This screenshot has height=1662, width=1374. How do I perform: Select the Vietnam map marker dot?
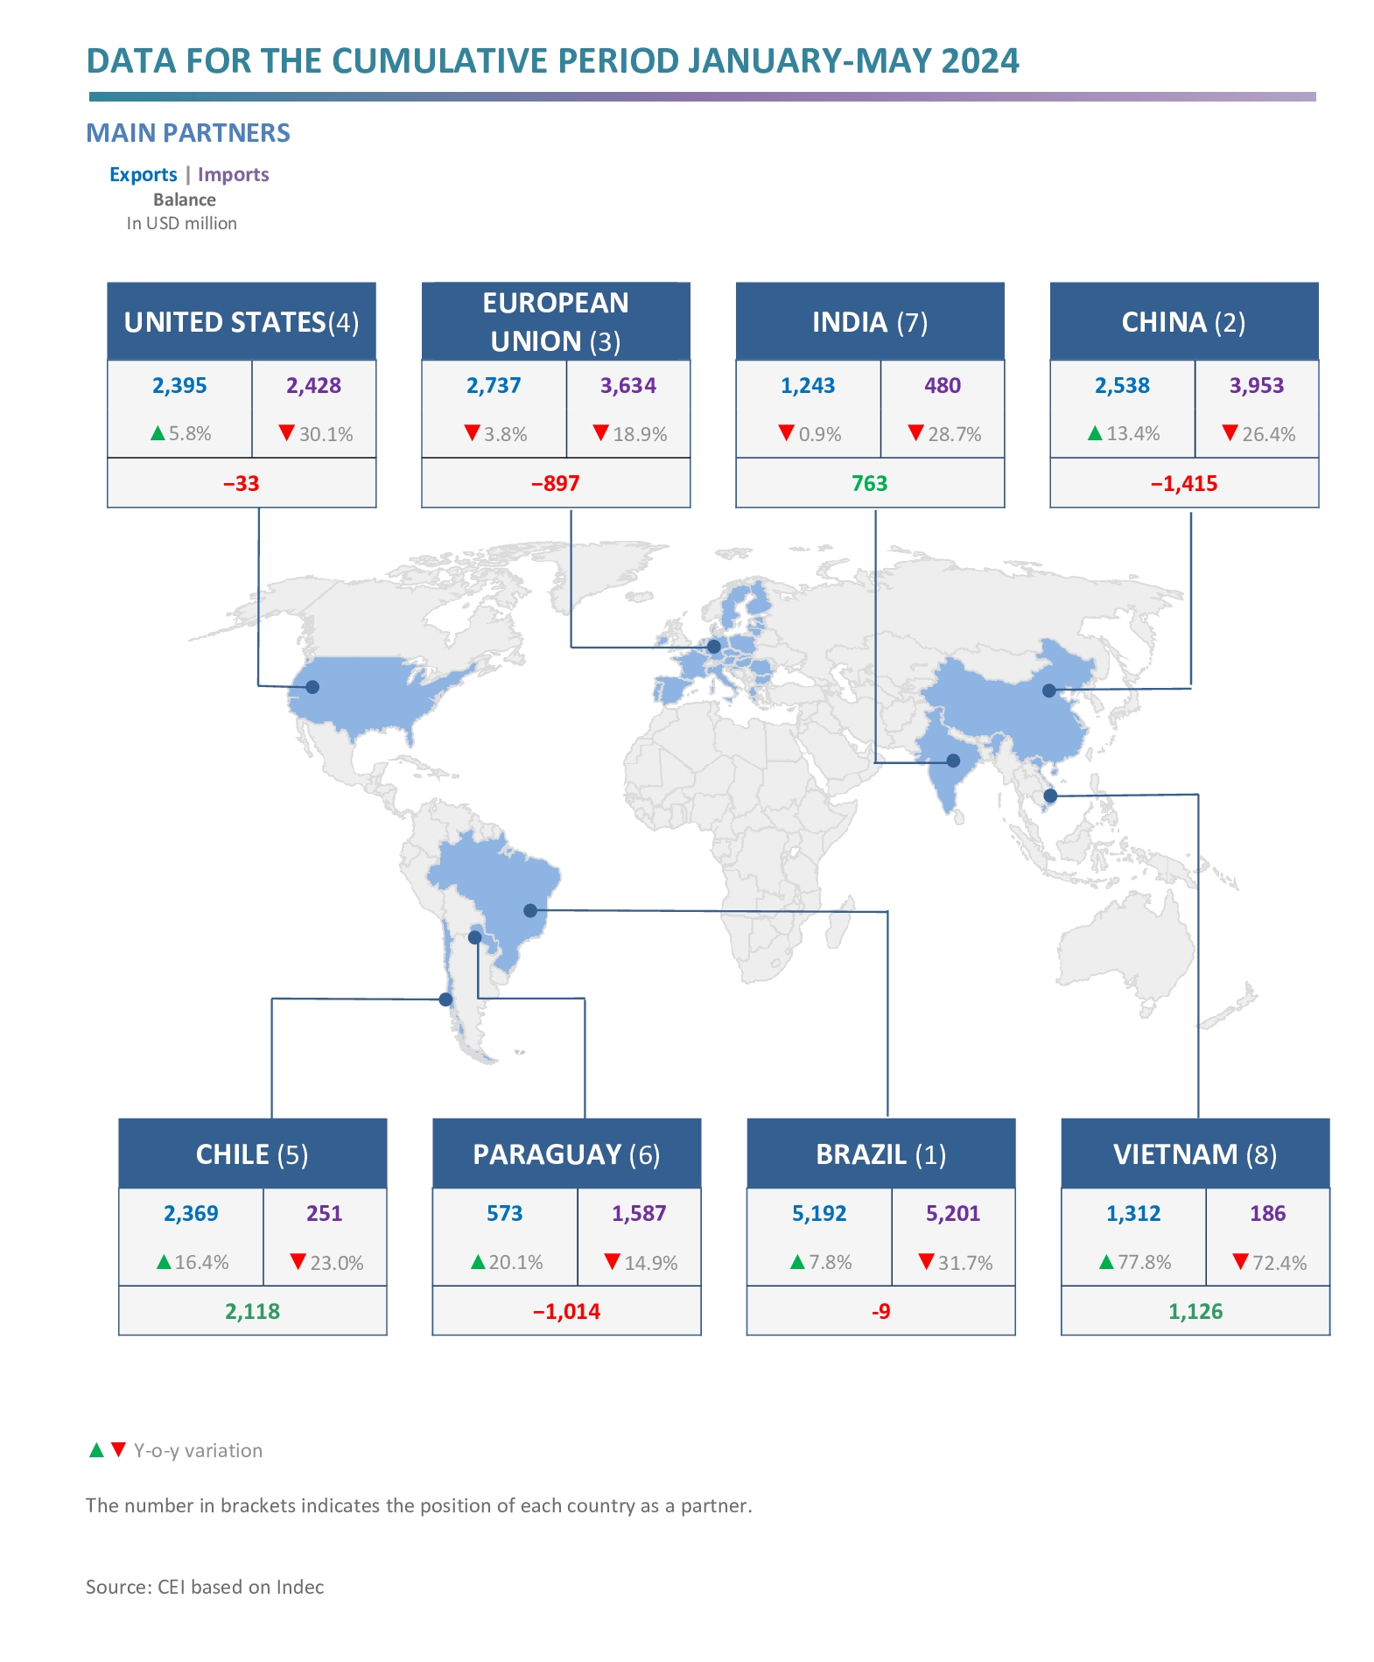point(1050,796)
